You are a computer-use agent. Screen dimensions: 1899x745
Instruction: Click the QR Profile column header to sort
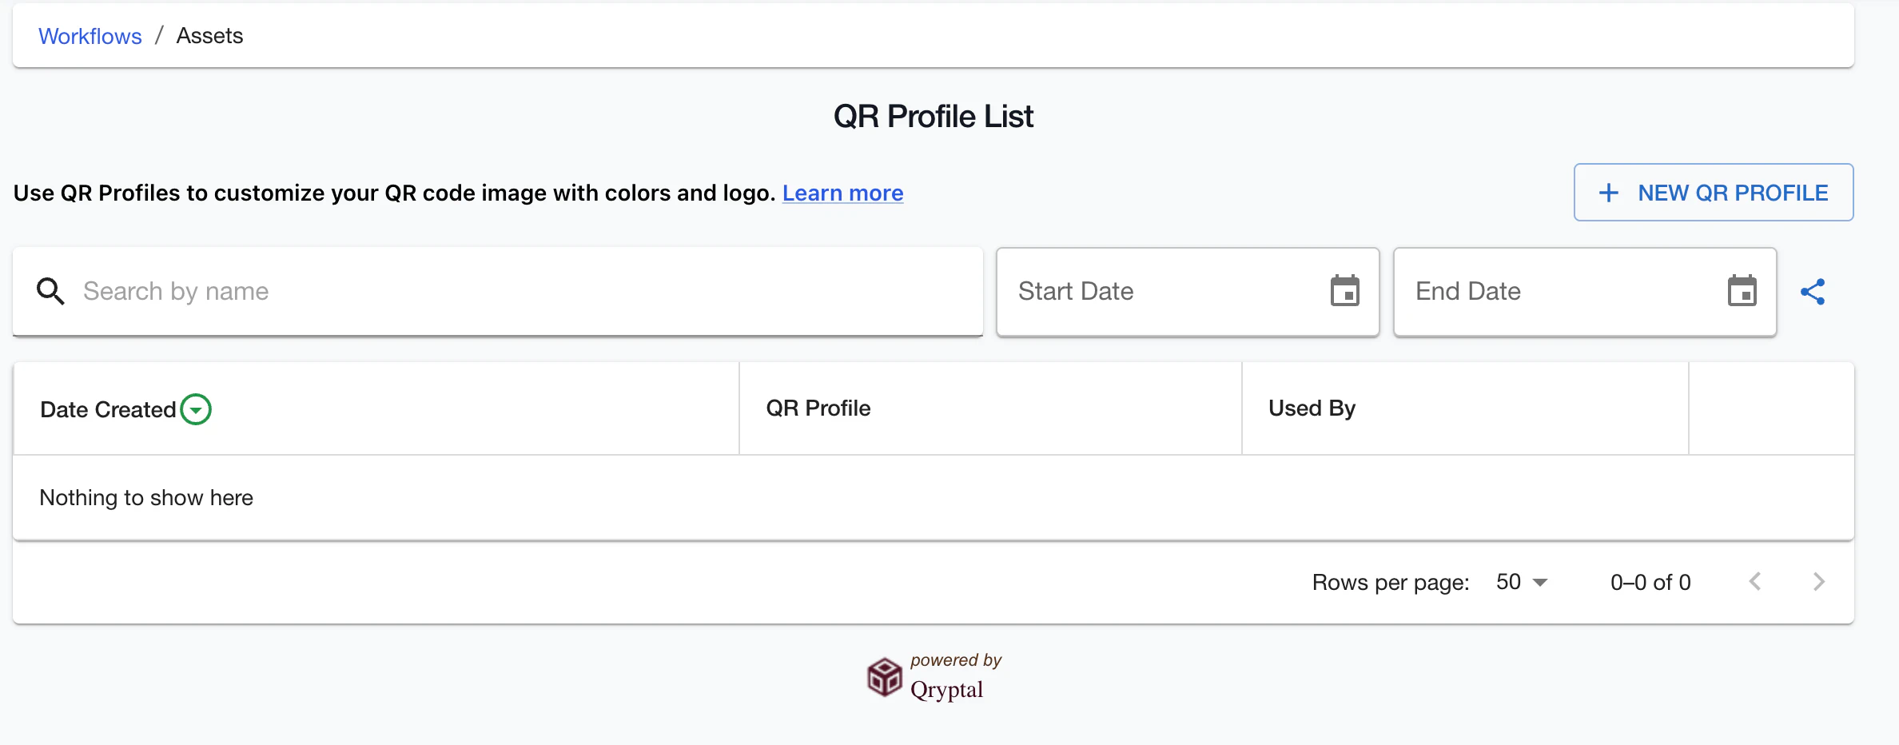point(818,408)
